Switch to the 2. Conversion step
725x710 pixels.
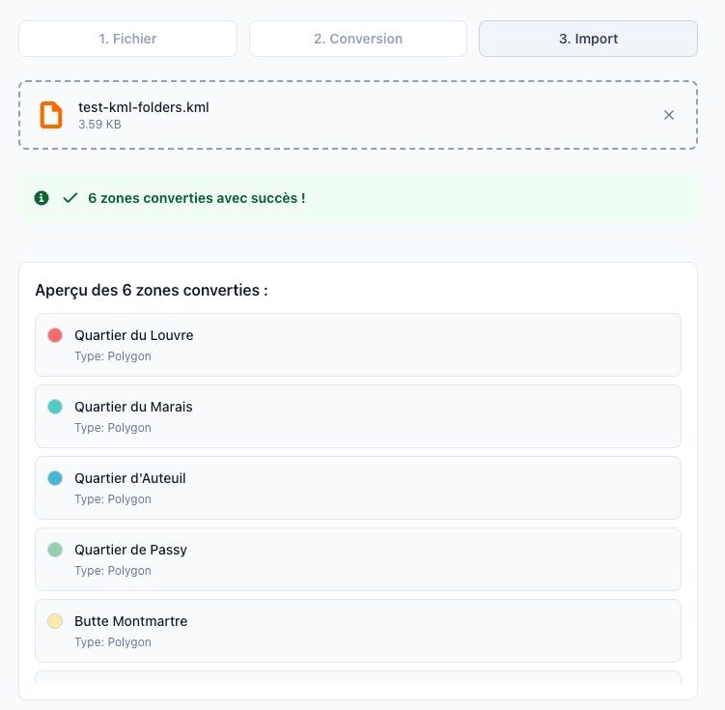[358, 39]
